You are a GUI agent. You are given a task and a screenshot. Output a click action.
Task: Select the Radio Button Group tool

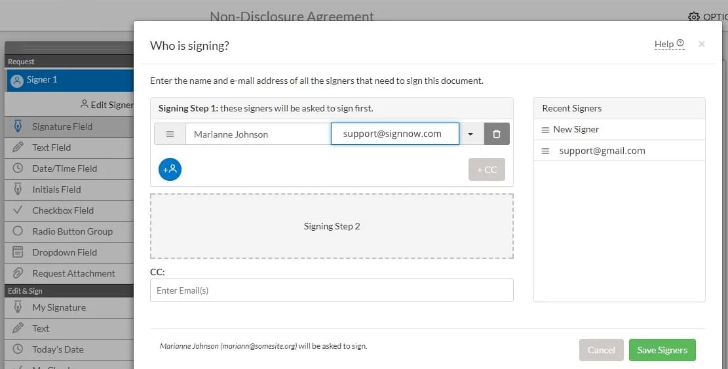(x=72, y=231)
